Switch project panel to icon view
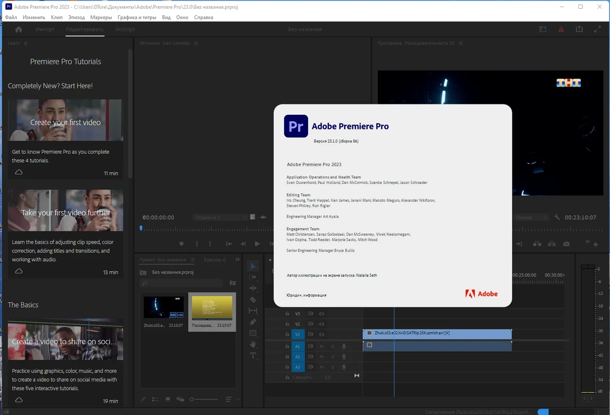610x415 pixels. click(167, 400)
